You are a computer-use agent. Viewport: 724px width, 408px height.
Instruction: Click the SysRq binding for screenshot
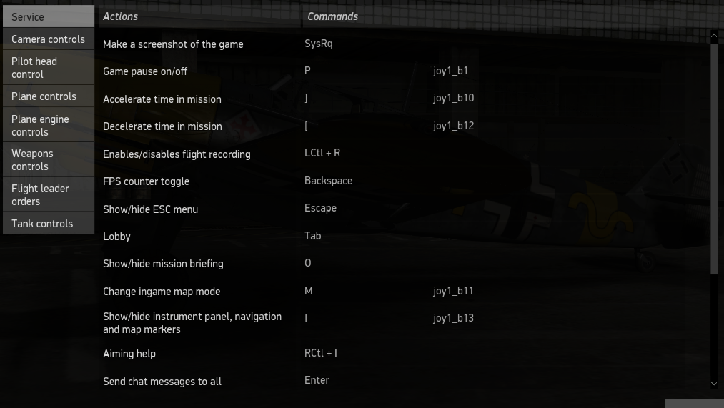(x=319, y=44)
